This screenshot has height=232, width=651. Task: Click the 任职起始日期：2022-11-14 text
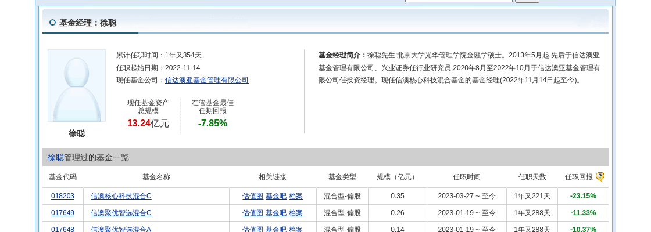pos(158,67)
